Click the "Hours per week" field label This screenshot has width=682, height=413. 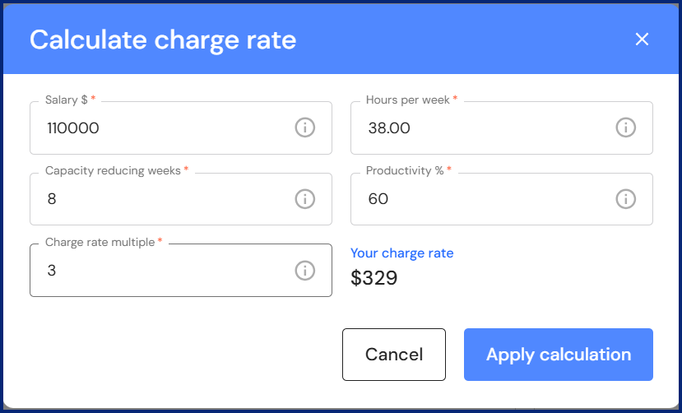(408, 100)
